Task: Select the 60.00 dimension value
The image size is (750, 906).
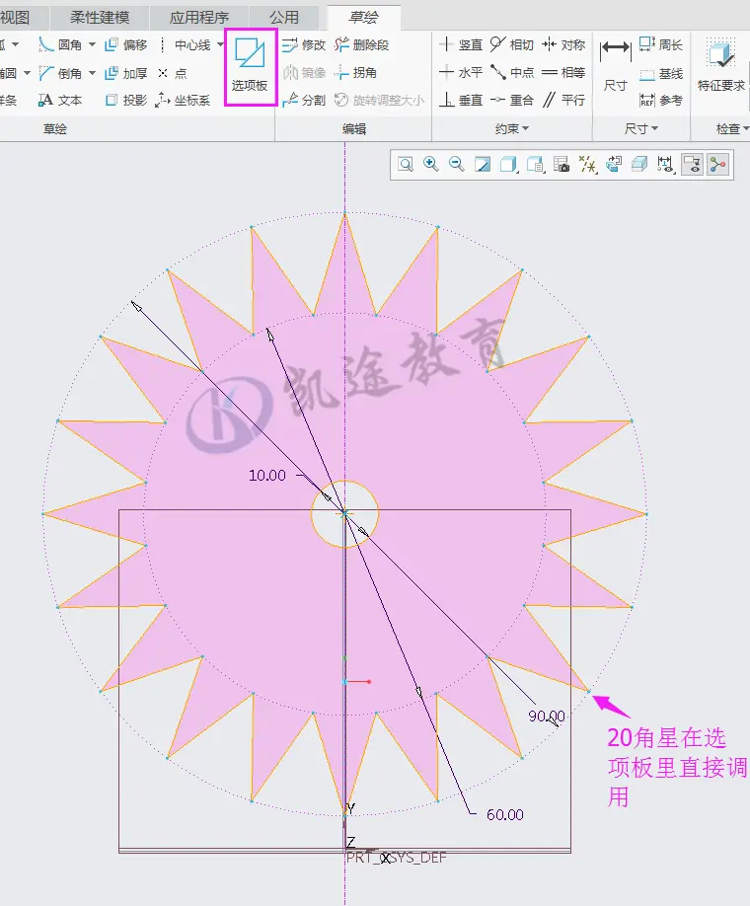Action: (505, 814)
